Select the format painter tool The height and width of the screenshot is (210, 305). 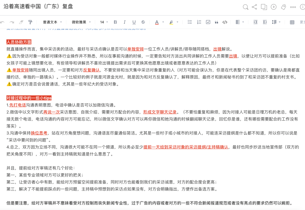pyautogui.click(x=30, y=22)
